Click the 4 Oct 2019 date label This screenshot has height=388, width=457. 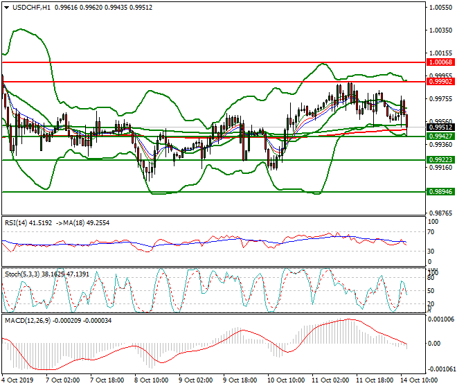[x=17, y=380]
